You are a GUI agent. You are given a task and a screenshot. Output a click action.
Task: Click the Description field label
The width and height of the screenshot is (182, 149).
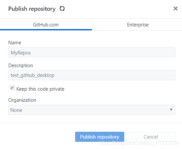(21, 66)
